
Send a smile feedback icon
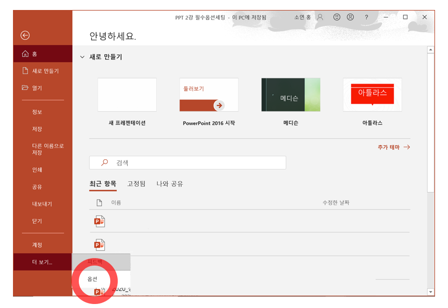click(x=337, y=17)
